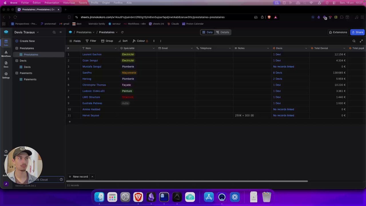Click the Maçonnerie tag in SaniPro row
This screenshot has height=206, width=366.
(129, 73)
